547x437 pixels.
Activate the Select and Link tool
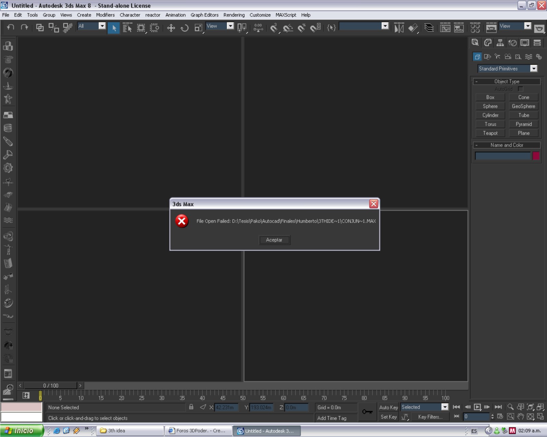tap(40, 28)
